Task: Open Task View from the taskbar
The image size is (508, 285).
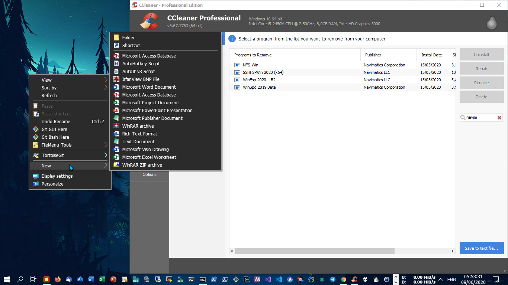Action: pyautogui.click(x=33, y=279)
